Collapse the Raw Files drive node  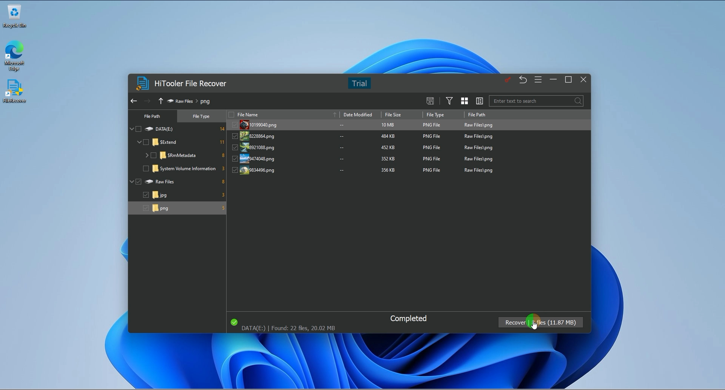coord(132,181)
